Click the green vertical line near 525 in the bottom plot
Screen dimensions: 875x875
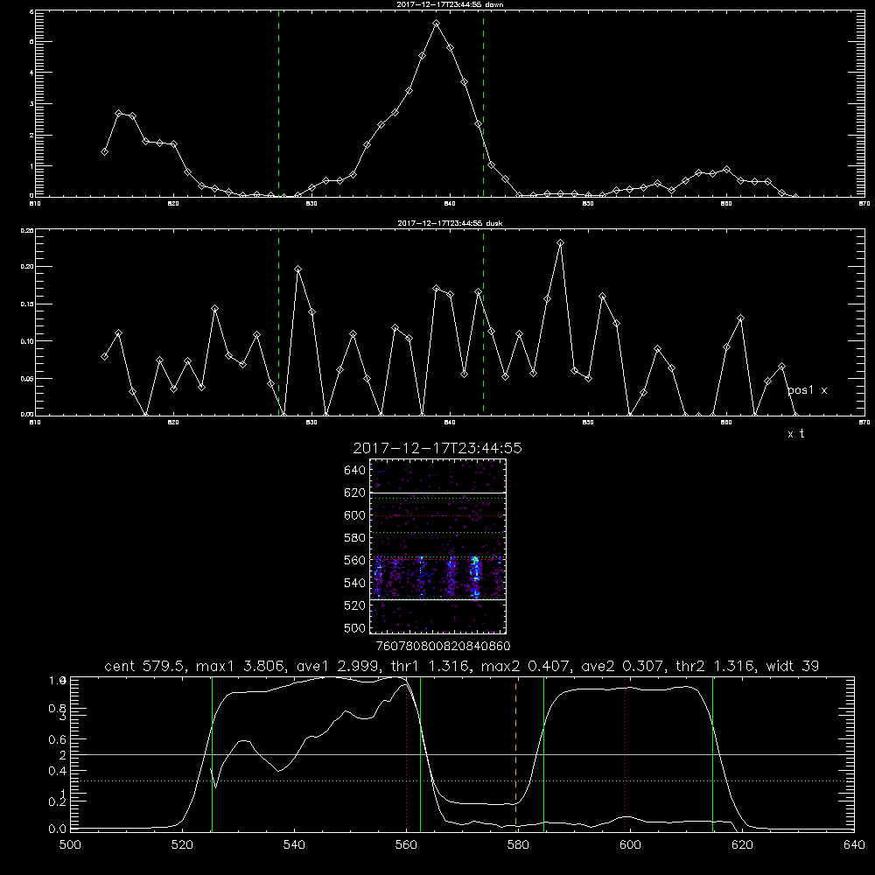point(212,753)
